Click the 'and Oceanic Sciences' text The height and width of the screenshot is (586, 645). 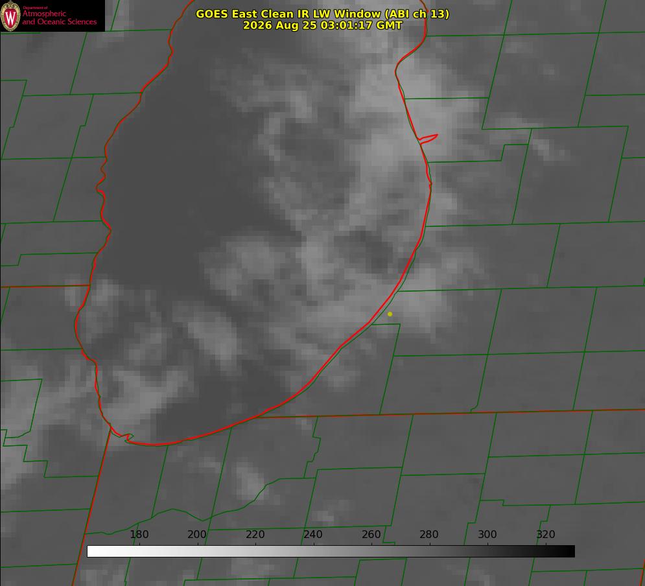[x=59, y=22]
